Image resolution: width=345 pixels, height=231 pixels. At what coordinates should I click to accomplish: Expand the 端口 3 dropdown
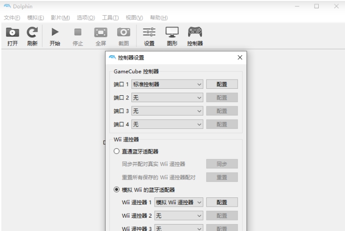[x=167, y=111]
